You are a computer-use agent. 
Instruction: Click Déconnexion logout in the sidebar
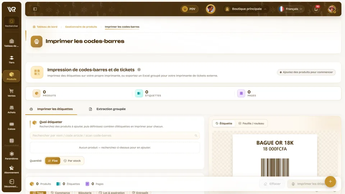pos(11,184)
